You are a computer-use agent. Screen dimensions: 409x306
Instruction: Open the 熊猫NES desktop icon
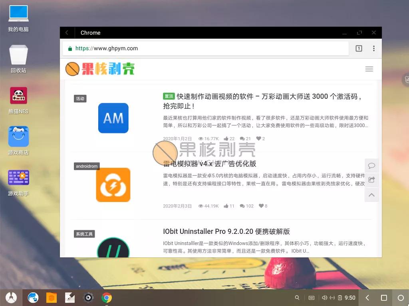click(18, 96)
